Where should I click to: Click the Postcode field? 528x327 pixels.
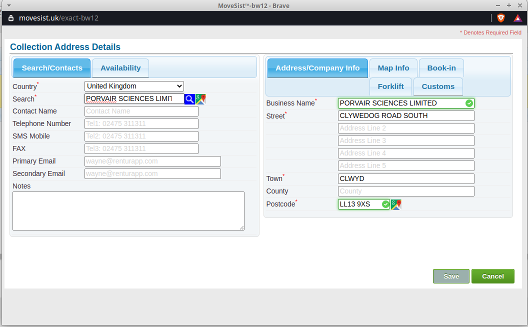363,204
